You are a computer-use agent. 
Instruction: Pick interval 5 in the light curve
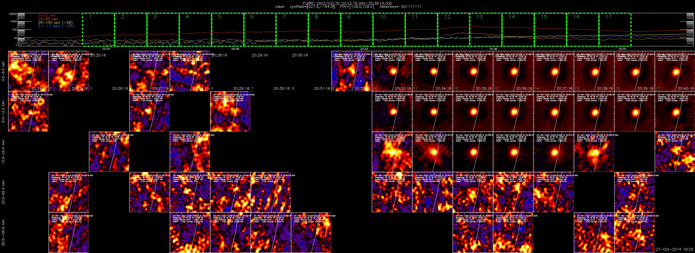point(227,30)
